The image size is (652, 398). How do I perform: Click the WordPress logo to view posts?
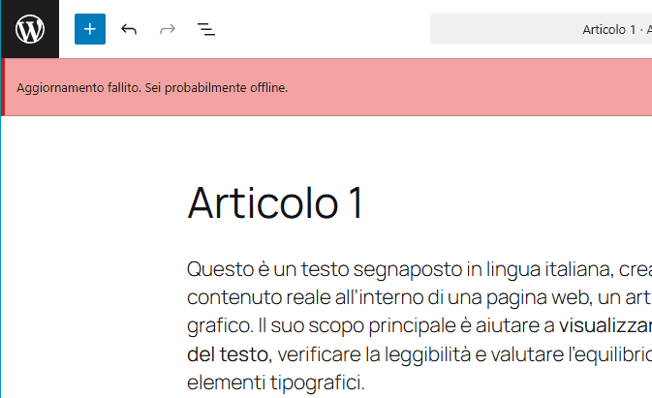[30, 29]
